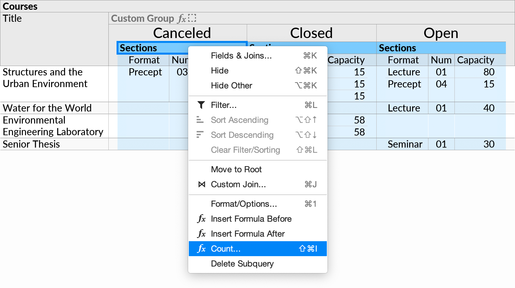The image size is (515, 288).
Task: Select Hide Other in the context menu
Action: point(231,85)
